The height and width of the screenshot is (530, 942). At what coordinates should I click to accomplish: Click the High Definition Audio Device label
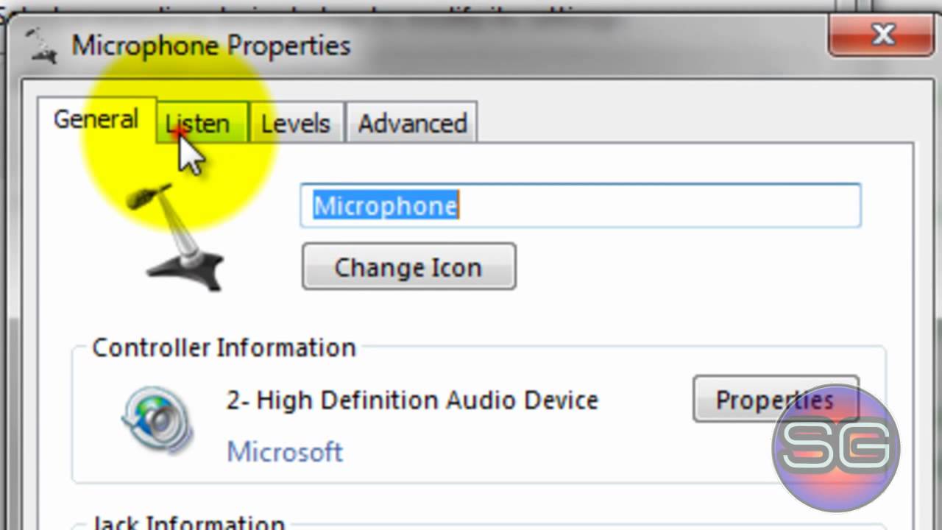[412, 400]
